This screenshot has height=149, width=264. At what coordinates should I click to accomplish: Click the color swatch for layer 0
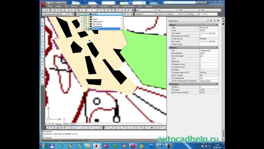point(91,17)
